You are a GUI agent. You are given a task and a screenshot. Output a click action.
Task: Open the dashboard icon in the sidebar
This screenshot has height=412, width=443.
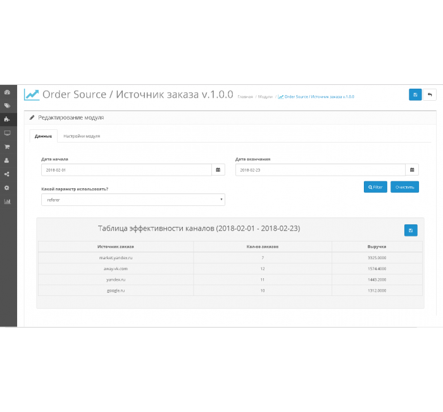point(8,93)
